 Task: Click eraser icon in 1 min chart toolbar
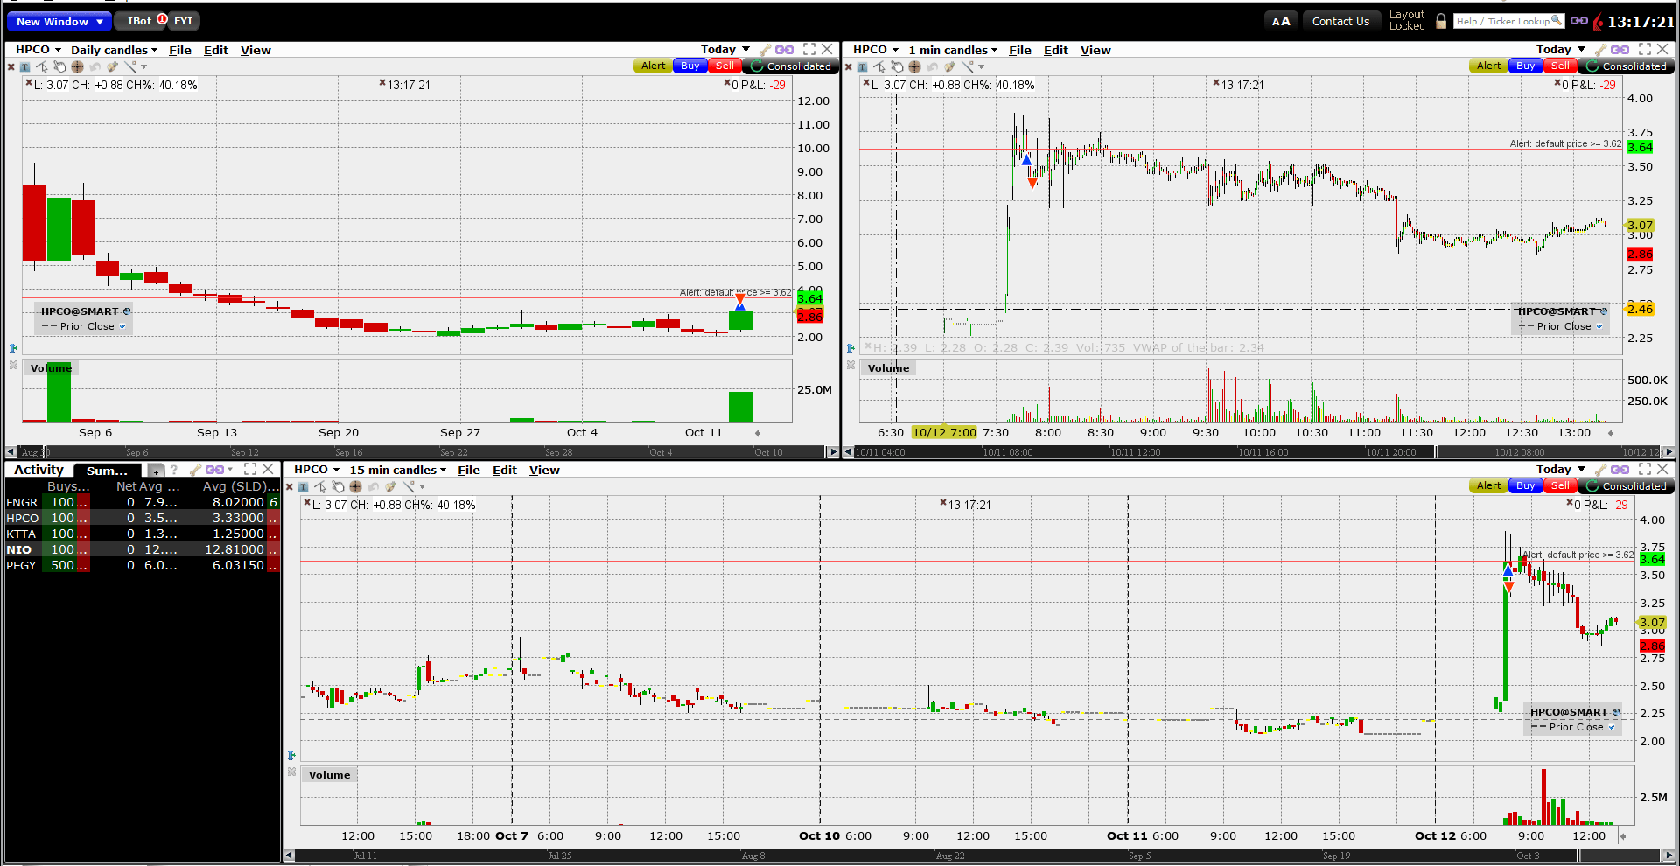pyautogui.click(x=949, y=66)
